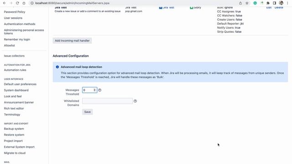Click the Messages Threshold stepper arrows

click(94, 90)
